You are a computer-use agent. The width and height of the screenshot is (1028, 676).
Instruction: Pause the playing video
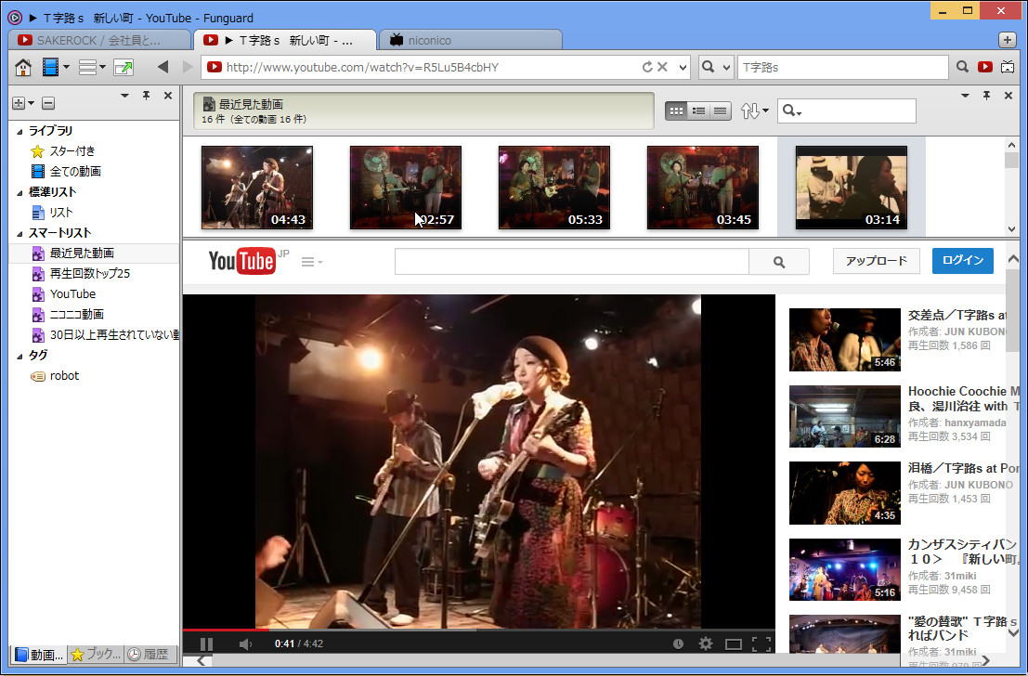tap(206, 643)
